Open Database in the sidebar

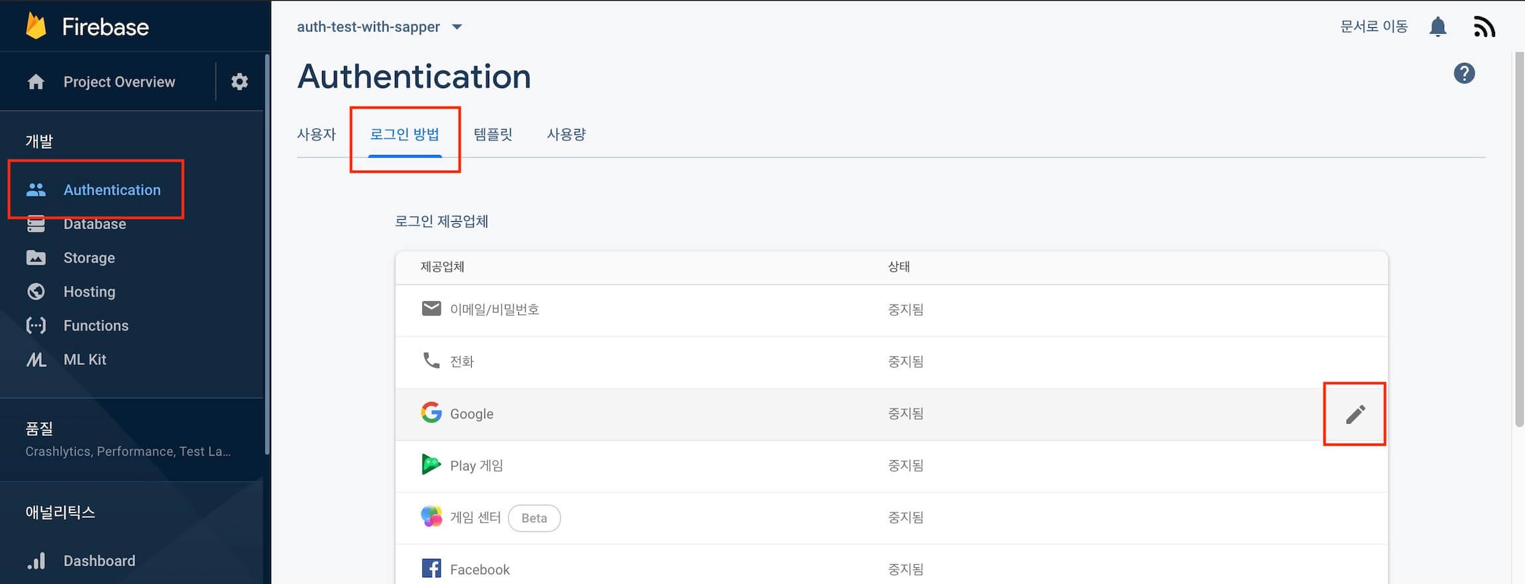[x=94, y=224]
